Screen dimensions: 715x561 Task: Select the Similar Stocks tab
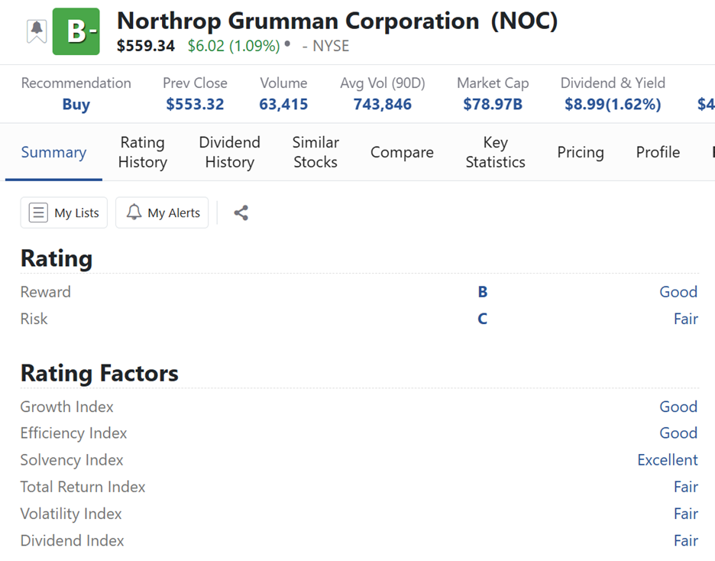[x=315, y=152]
